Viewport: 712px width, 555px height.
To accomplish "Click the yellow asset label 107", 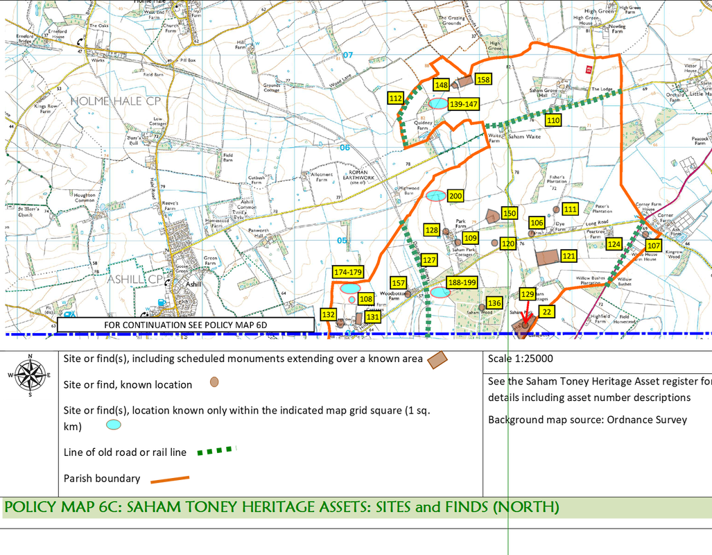I will (x=654, y=246).
